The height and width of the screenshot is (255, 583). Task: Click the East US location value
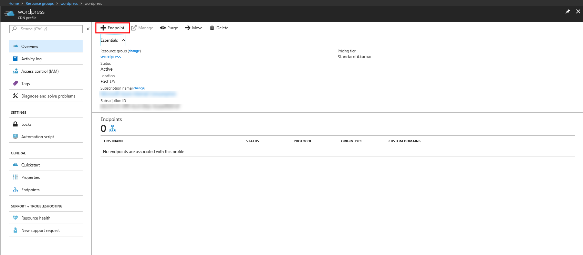108,82
